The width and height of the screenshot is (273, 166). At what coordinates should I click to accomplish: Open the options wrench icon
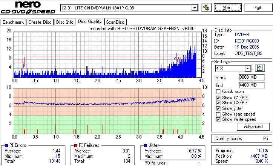pos(206,8)
